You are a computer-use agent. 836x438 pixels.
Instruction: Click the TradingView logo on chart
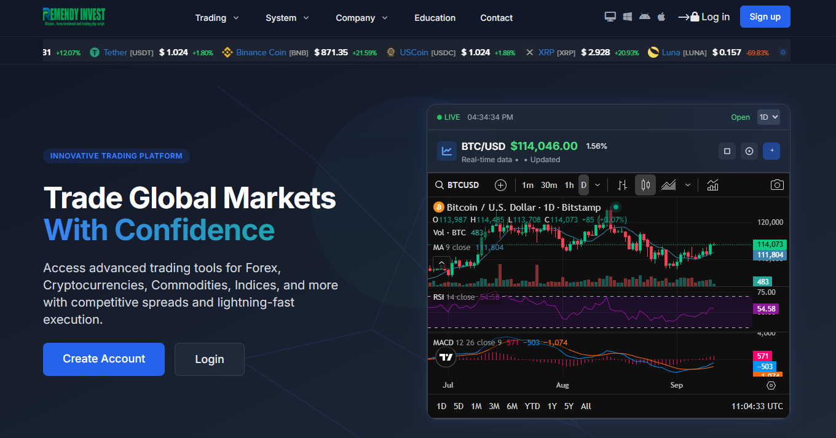(x=446, y=357)
